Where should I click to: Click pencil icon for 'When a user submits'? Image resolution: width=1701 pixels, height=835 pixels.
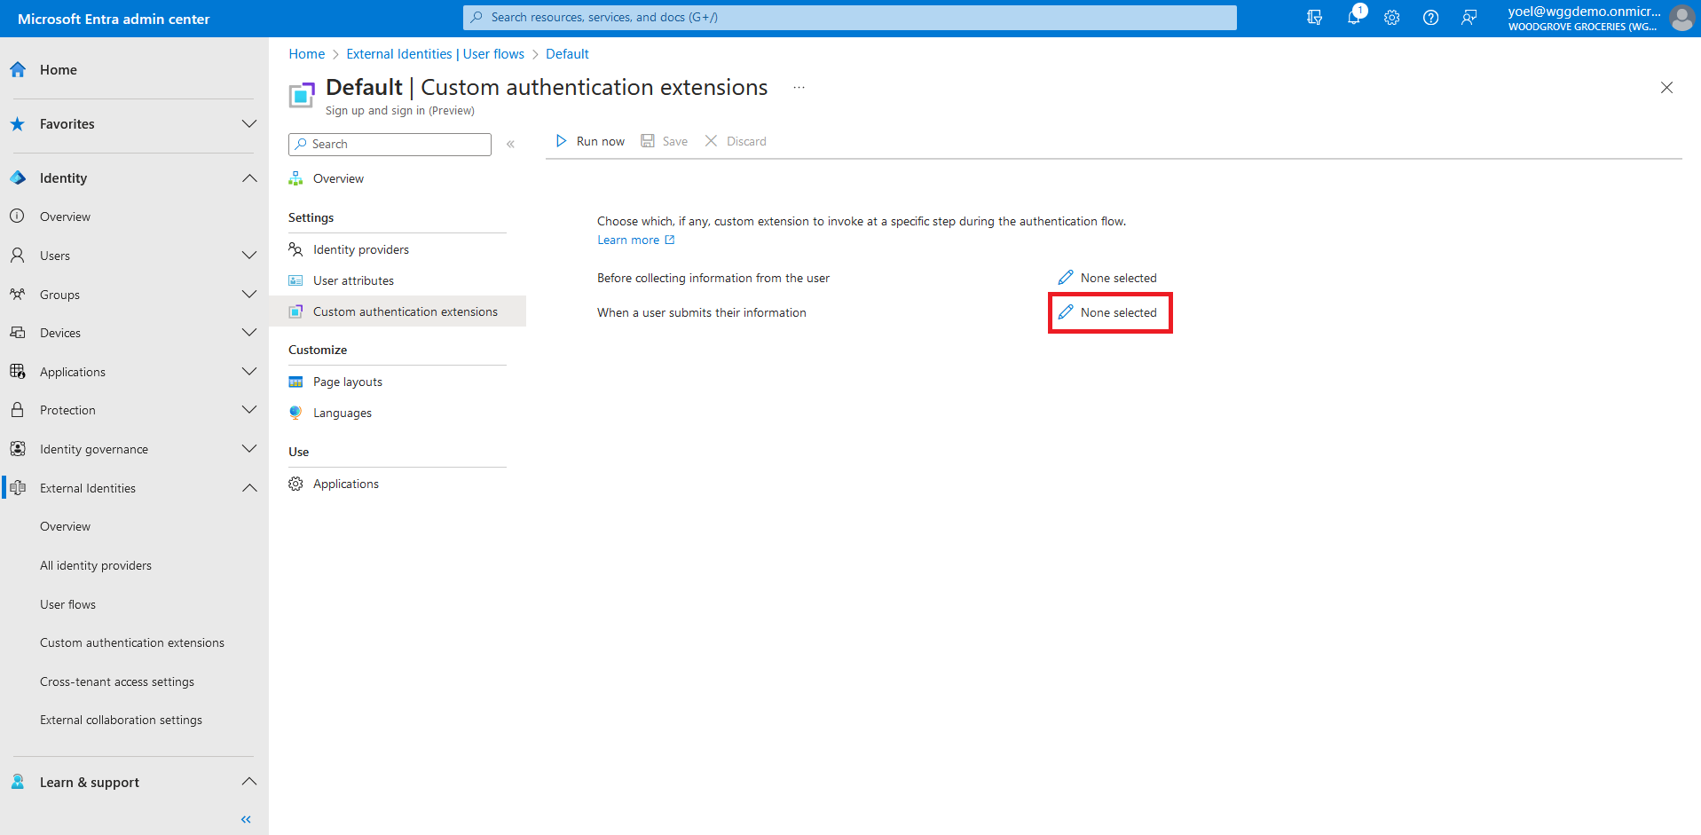[1066, 312]
